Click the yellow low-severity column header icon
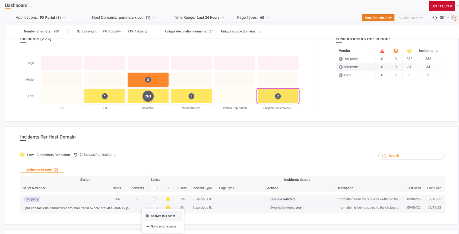 point(409,51)
